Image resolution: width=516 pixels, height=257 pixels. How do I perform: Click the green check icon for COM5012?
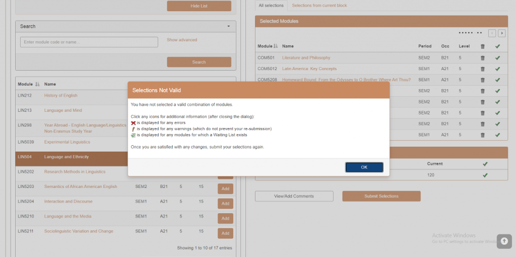coord(497,69)
